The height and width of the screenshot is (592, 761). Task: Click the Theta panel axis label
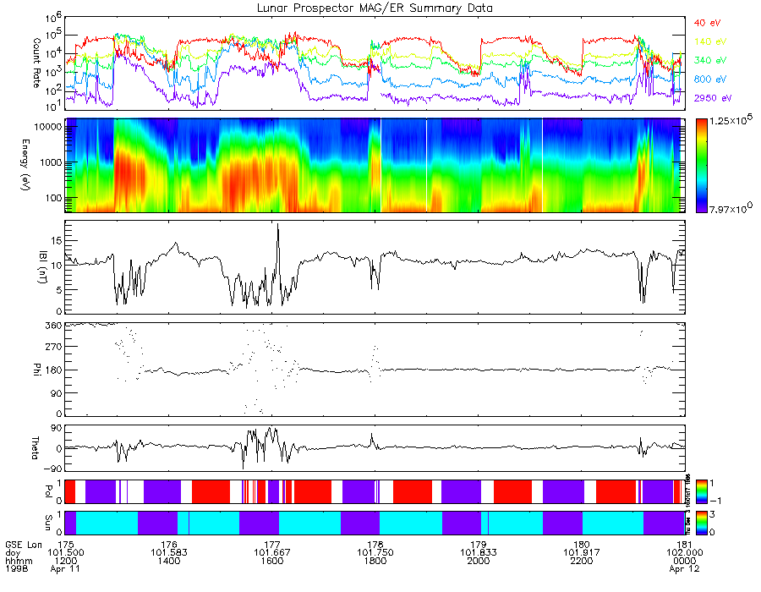[x=36, y=448]
